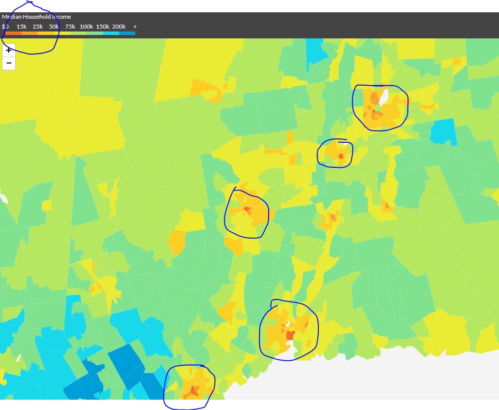This screenshot has height=410, width=499.
Task: Click the "50k" legend label
Action: [54, 26]
